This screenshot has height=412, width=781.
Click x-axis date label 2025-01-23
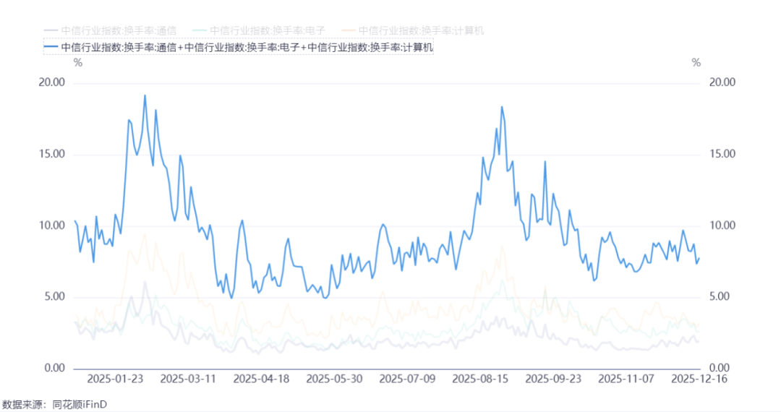(115, 379)
